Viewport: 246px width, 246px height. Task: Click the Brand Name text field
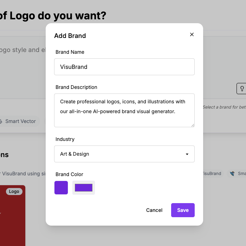(x=124, y=67)
